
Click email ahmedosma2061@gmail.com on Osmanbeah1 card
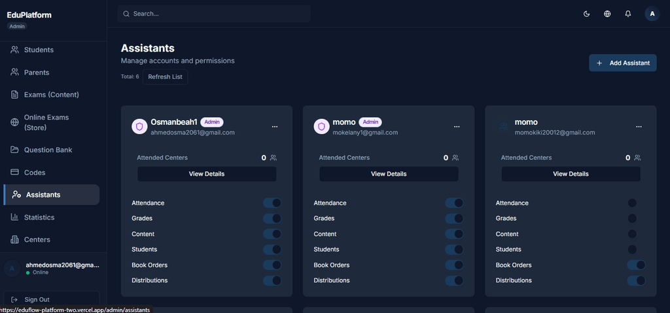coord(193,133)
